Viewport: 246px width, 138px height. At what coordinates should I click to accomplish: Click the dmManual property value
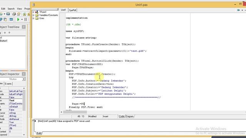click(15, 119)
